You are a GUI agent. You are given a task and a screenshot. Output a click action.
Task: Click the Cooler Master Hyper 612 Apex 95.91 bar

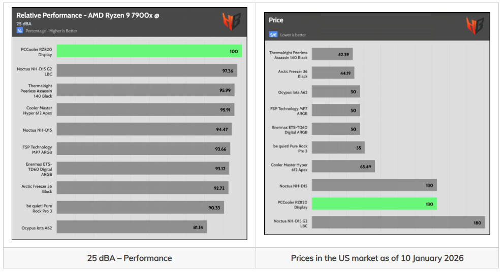(x=146, y=109)
